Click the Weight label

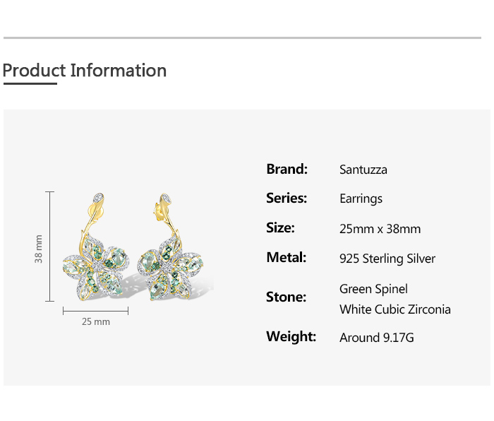(x=291, y=336)
